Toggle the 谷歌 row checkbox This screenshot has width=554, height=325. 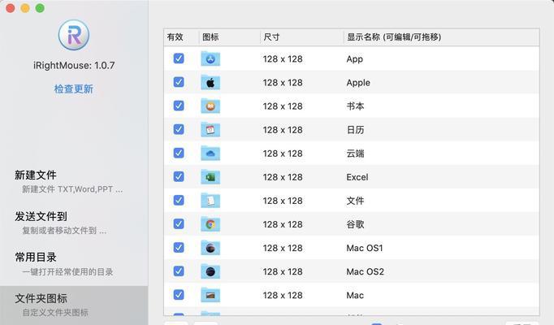(179, 224)
